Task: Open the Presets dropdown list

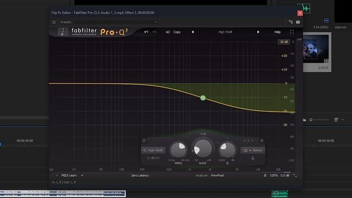Action: pyautogui.click(x=116, y=22)
